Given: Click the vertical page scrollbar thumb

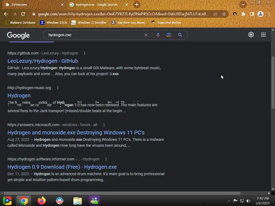Looking at the screenshot, I should coord(273,83).
